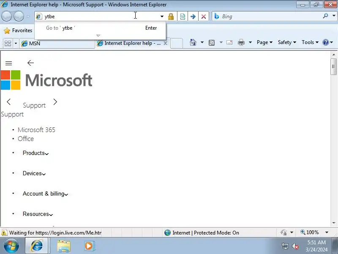Click the RSS Feeds icon
This screenshot has width=338, height=254.
212,43
